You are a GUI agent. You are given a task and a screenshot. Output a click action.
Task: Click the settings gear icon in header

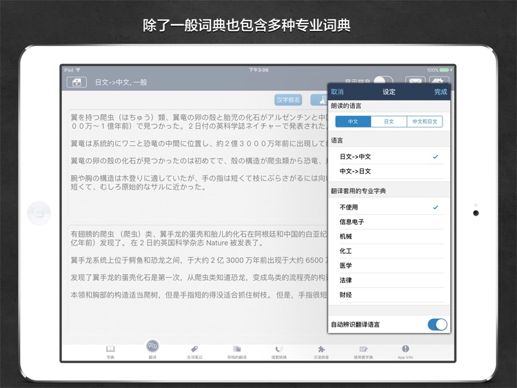click(x=439, y=80)
